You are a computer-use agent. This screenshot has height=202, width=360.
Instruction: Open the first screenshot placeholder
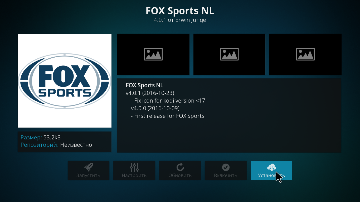(153, 54)
